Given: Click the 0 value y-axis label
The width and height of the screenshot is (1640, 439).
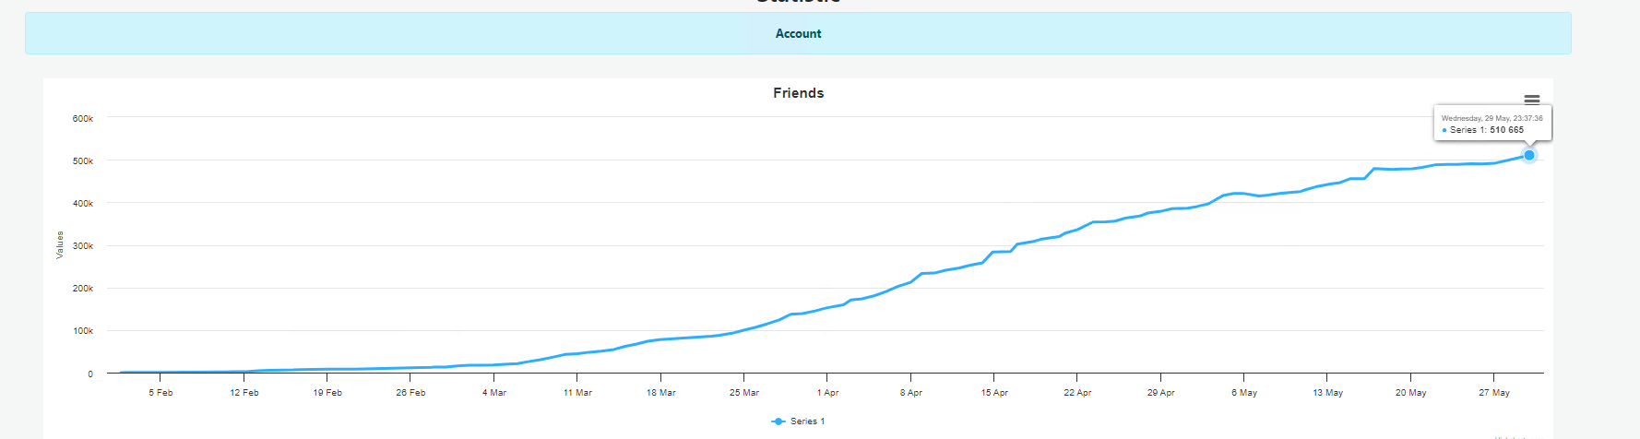Looking at the screenshot, I should [90, 374].
